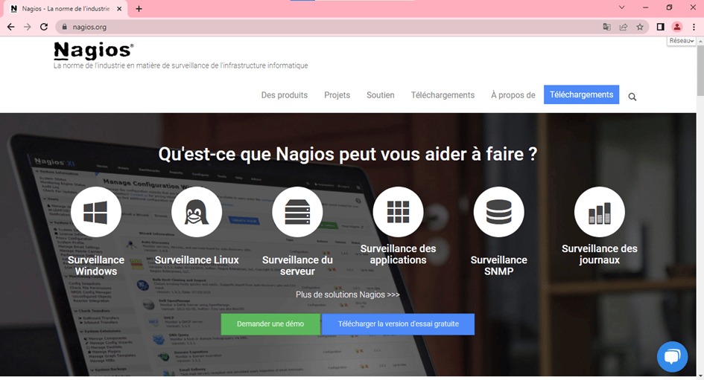Expand the Réseau dropdown
704x380 pixels.
tap(681, 41)
